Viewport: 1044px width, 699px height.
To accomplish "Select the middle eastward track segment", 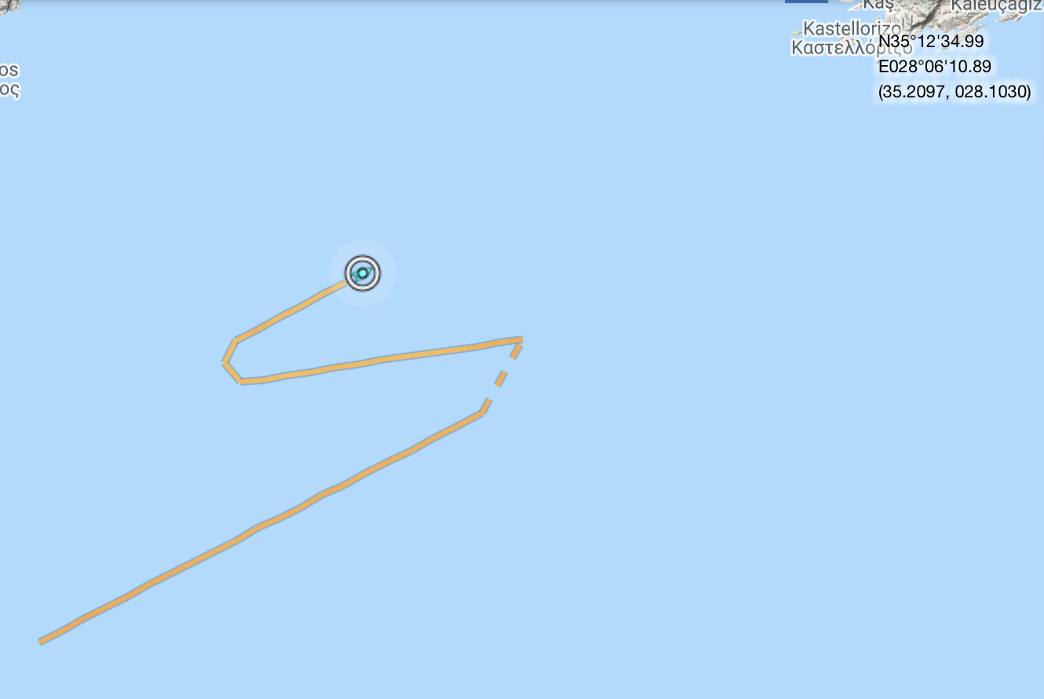I will pos(381,360).
